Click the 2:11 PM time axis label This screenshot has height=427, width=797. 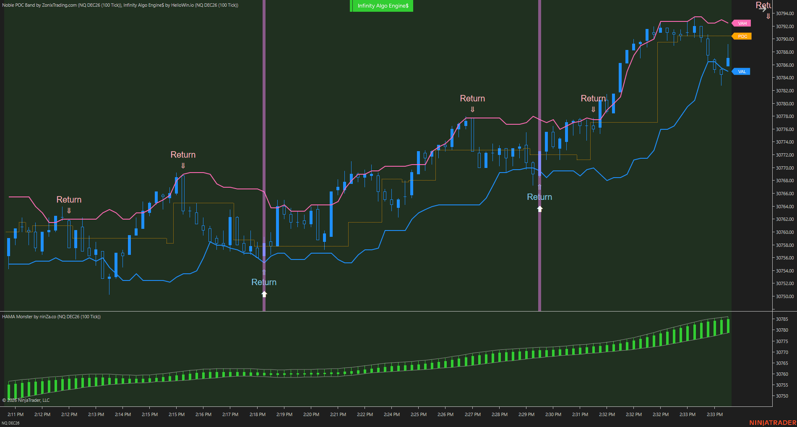[16, 414]
